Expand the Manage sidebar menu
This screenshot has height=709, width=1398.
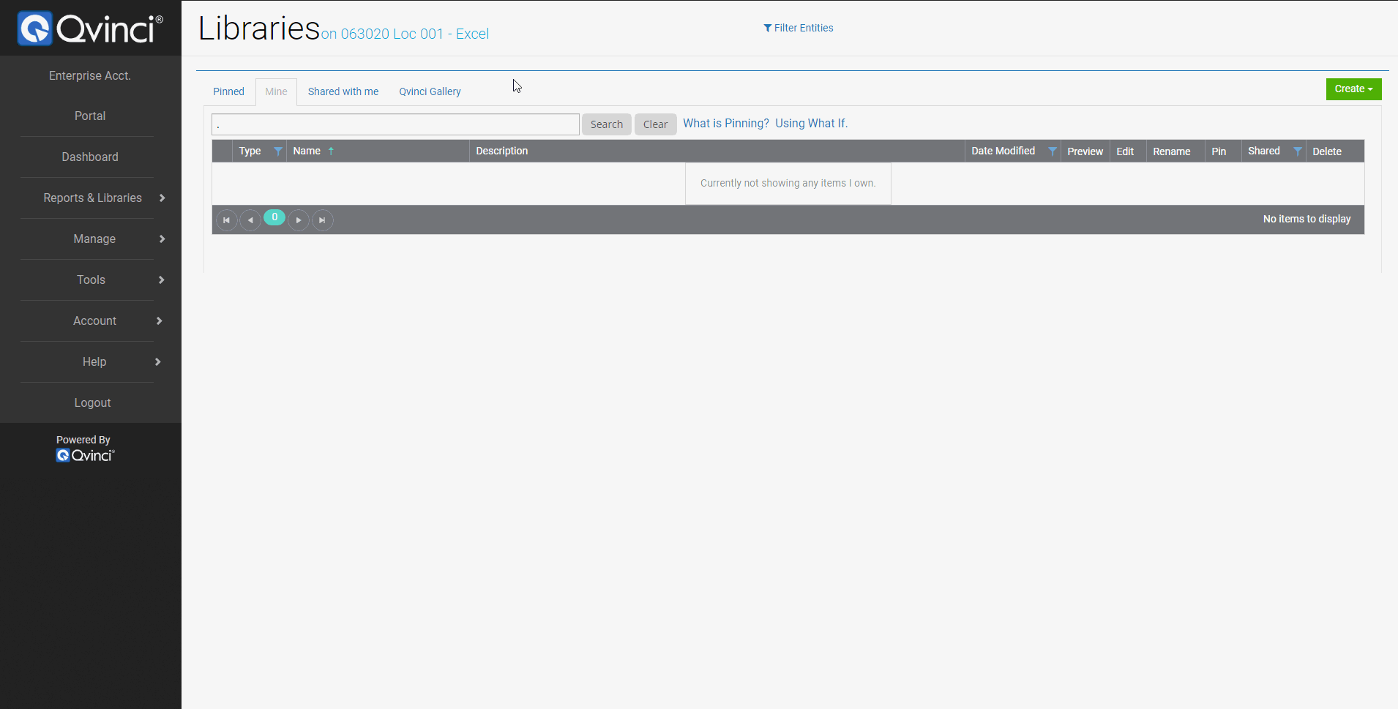point(94,239)
